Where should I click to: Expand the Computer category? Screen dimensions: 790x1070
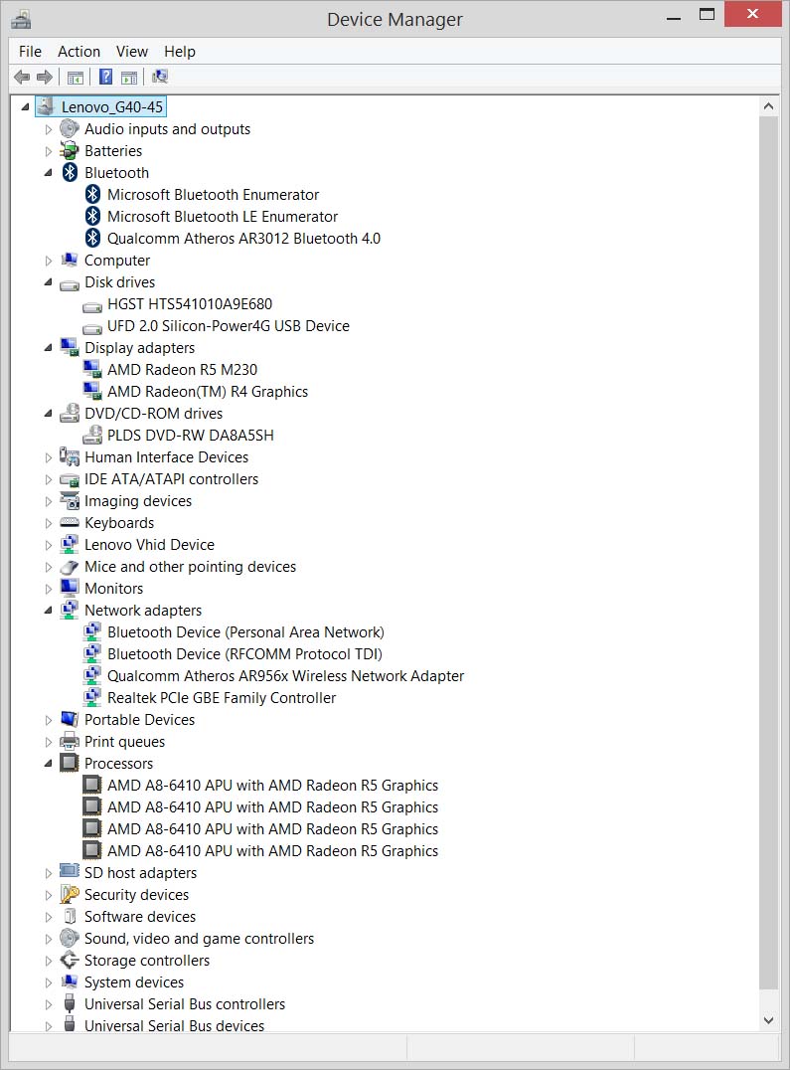coord(48,261)
